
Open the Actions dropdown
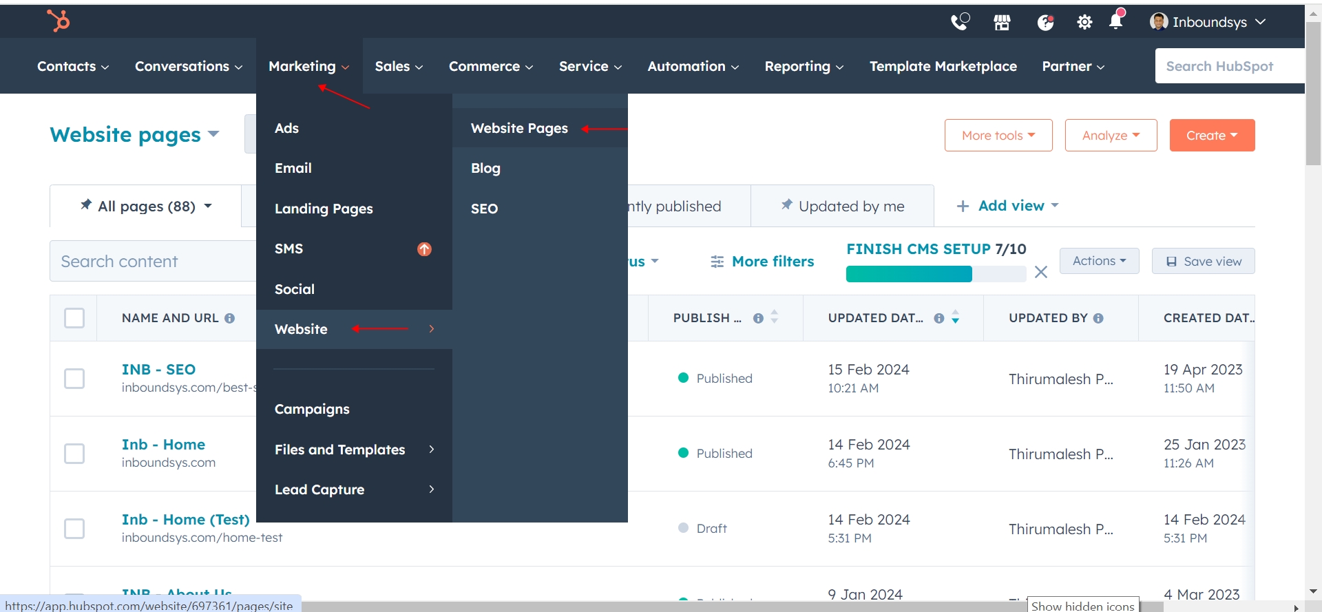[1099, 261]
